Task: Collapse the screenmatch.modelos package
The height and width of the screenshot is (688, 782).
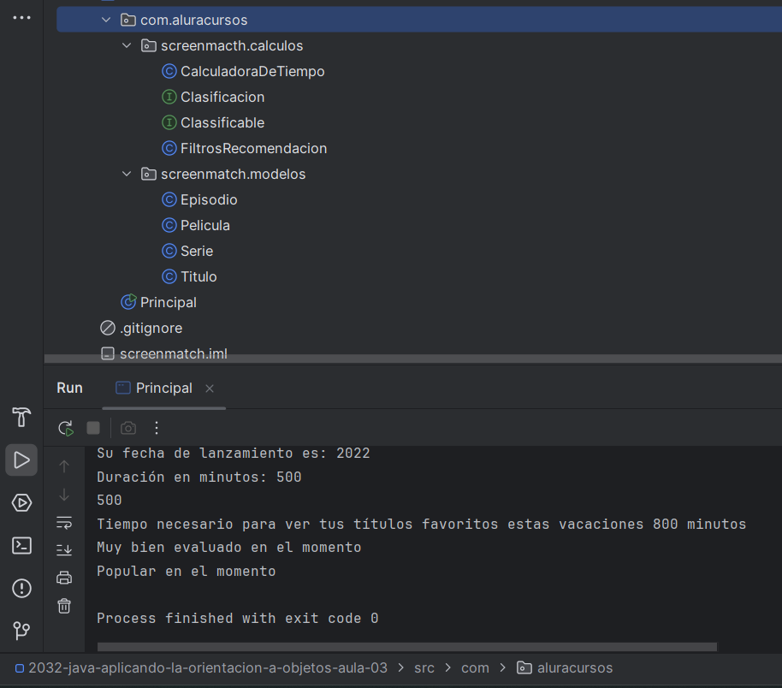Action: click(127, 174)
